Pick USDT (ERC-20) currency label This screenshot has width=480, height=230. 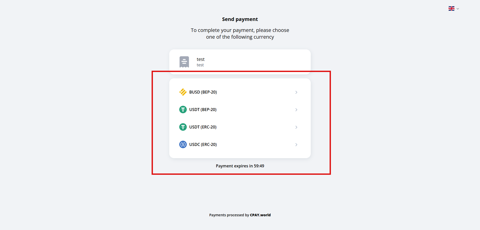[x=203, y=127]
